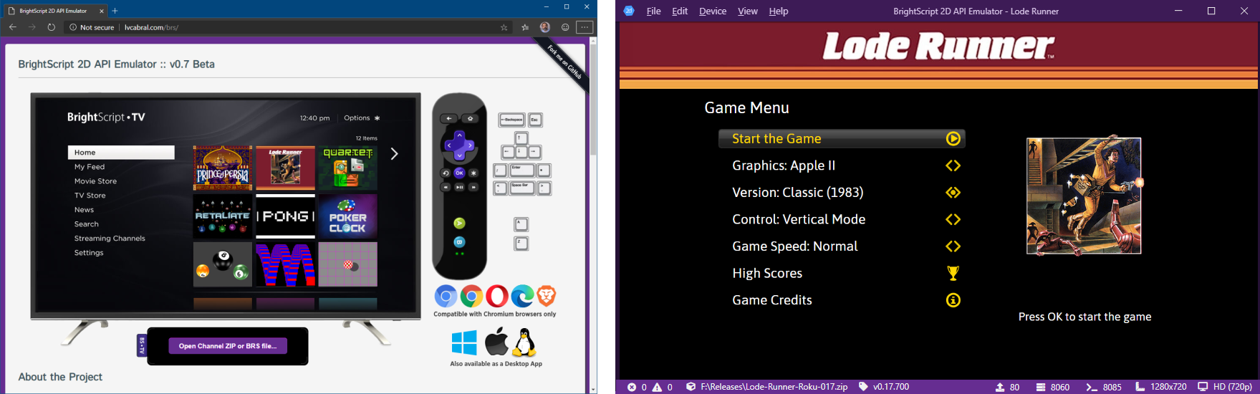Click the Windows logo for the desktop app
The height and width of the screenshot is (394, 1260).
point(464,342)
